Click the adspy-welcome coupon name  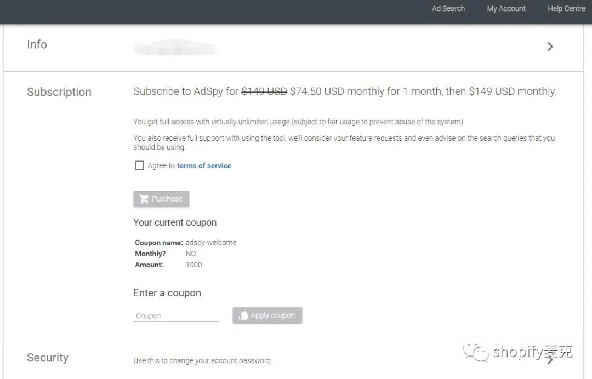point(211,243)
